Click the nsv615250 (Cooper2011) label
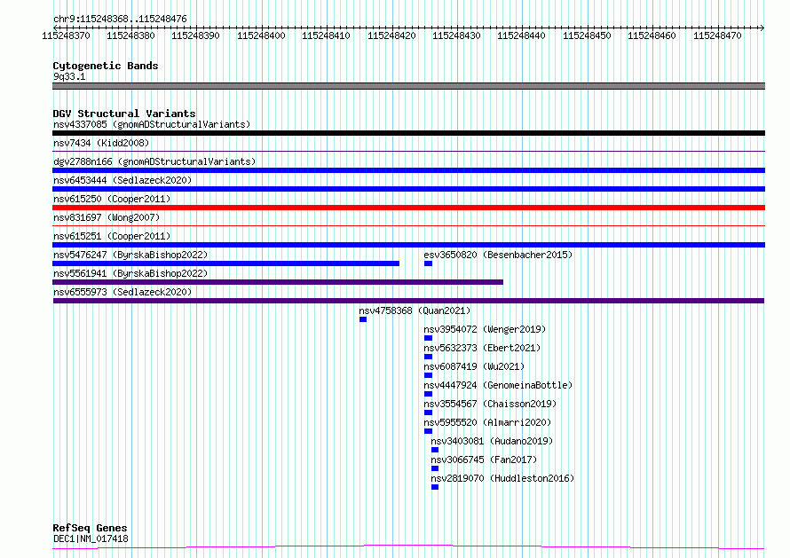The image size is (790, 558). coord(112,199)
